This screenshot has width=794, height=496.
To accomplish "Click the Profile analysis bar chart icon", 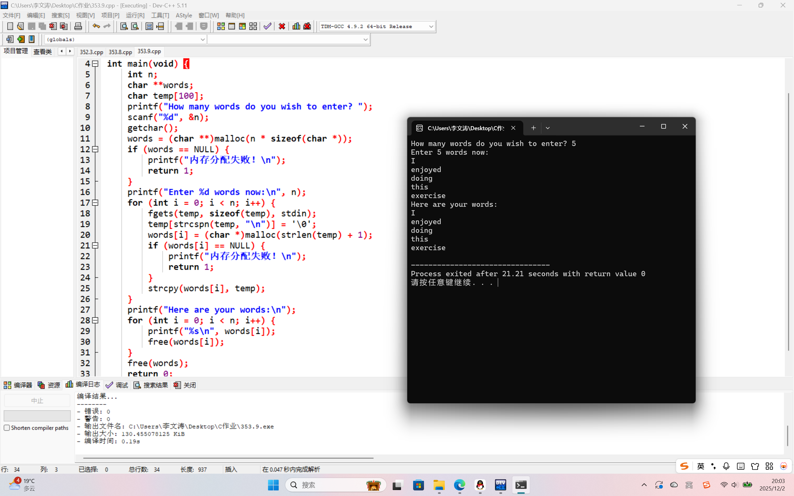I will pyautogui.click(x=296, y=26).
